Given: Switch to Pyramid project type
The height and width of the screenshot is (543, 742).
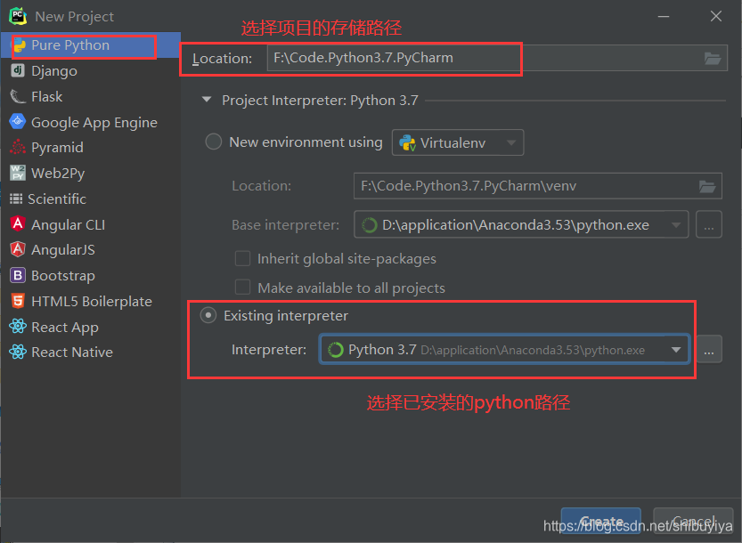Looking at the screenshot, I should (91, 147).
